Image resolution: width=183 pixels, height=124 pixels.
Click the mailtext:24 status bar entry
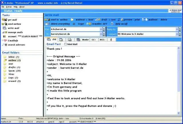[6, 122]
